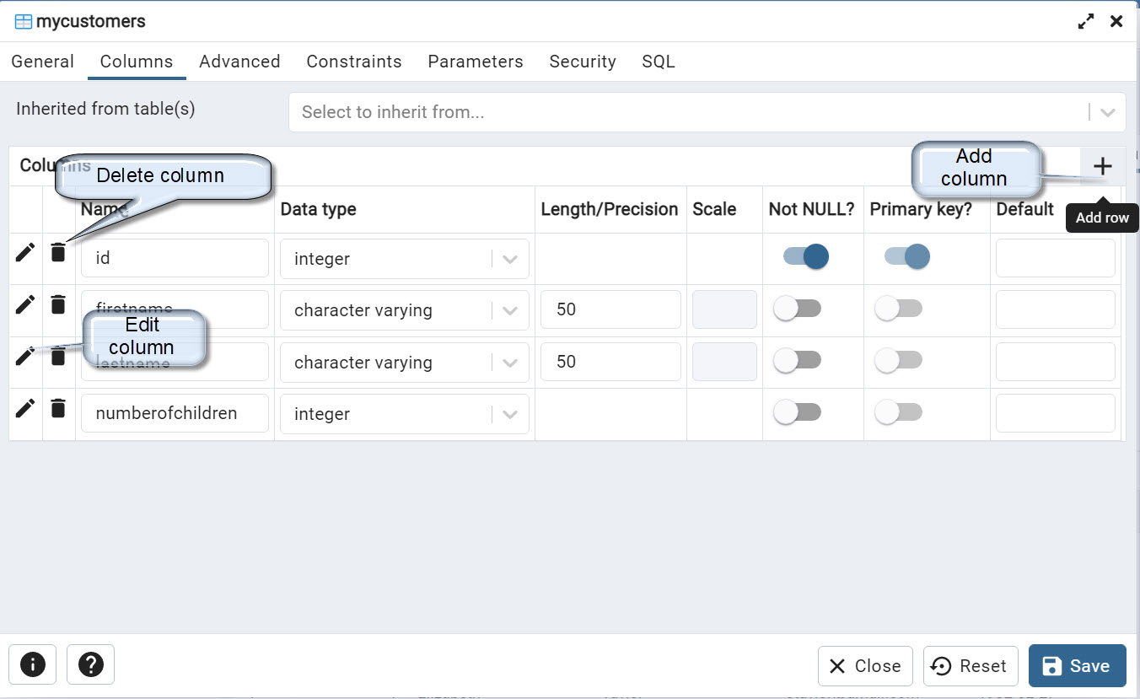Click the Save button
This screenshot has height=699, width=1140.
1077,666
